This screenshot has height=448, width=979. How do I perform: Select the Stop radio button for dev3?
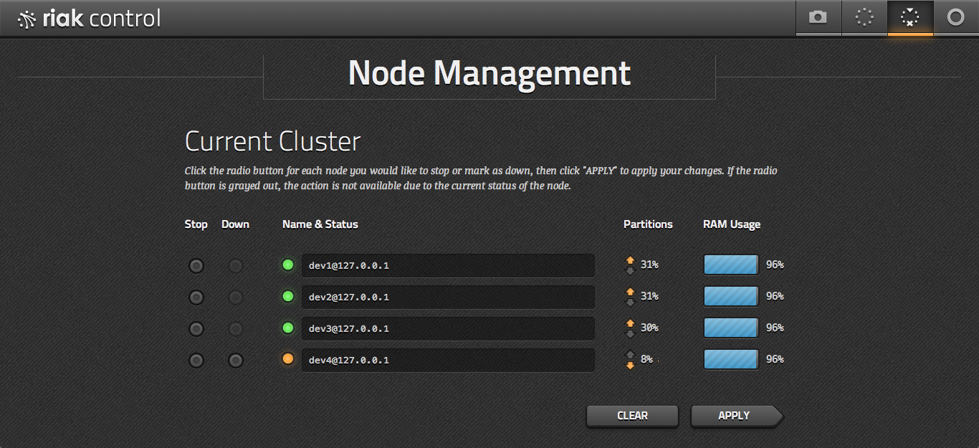196,329
